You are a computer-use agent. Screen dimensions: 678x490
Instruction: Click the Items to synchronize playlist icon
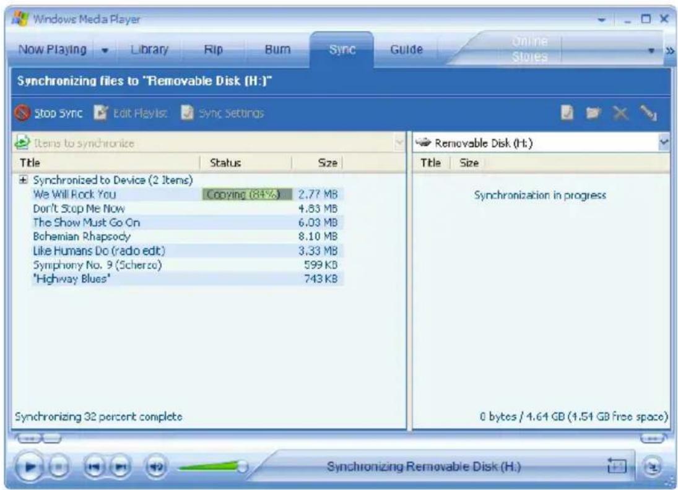[x=22, y=142]
